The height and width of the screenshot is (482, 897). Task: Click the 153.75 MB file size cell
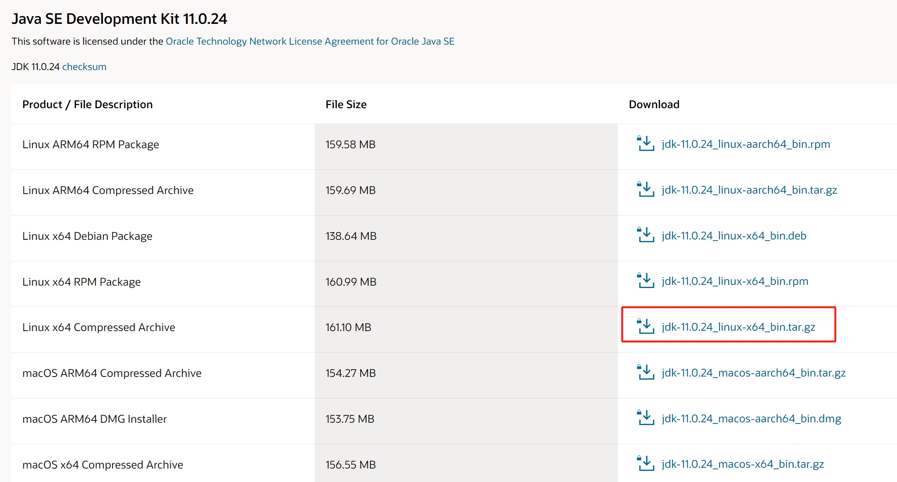click(466, 421)
